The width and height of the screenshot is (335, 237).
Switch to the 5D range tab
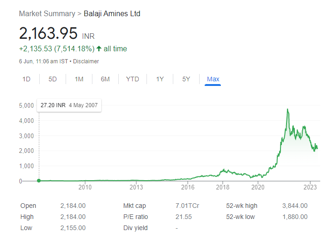click(53, 79)
